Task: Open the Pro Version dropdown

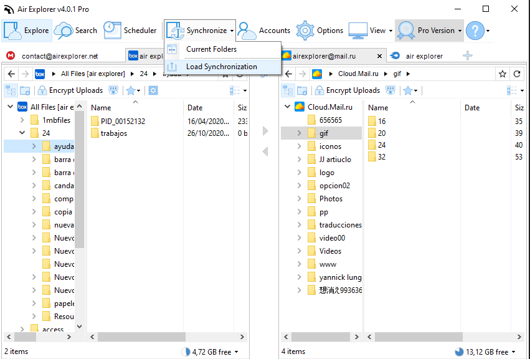Action: (429, 31)
